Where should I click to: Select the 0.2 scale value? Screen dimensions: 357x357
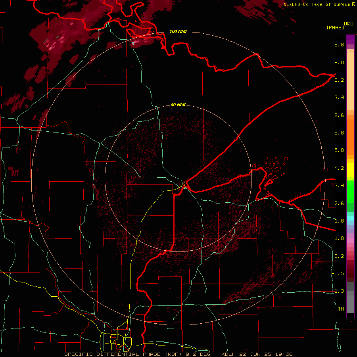point(339,256)
